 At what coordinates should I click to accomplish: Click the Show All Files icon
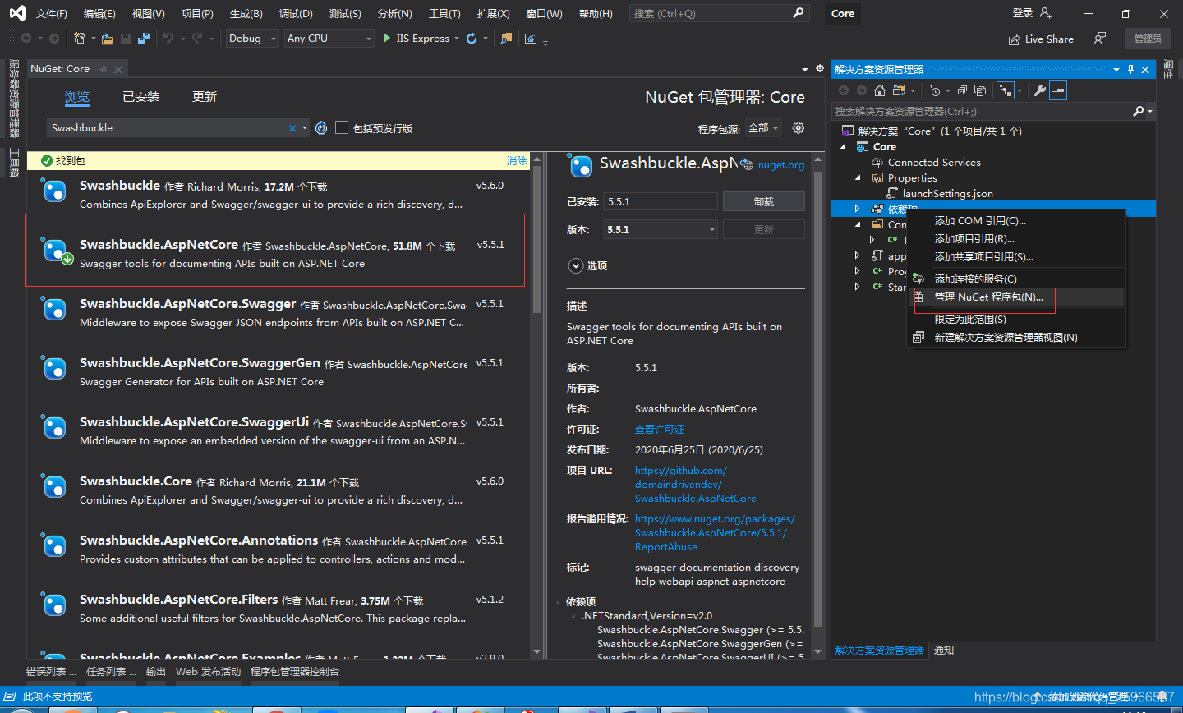pos(980,90)
